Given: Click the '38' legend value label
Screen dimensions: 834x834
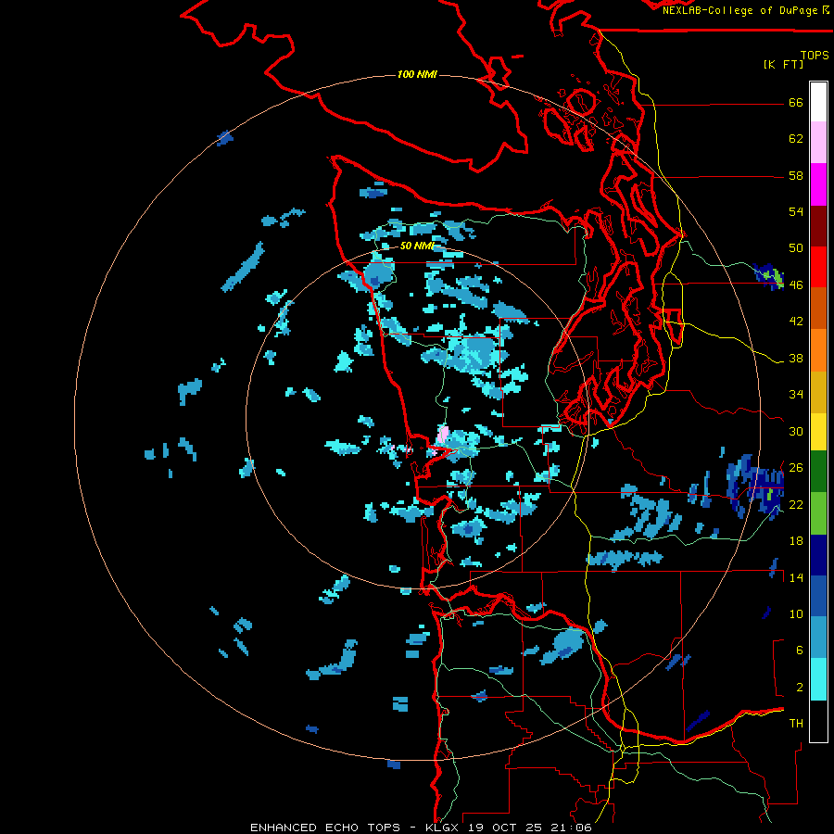Looking at the screenshot, I should 796,359.
